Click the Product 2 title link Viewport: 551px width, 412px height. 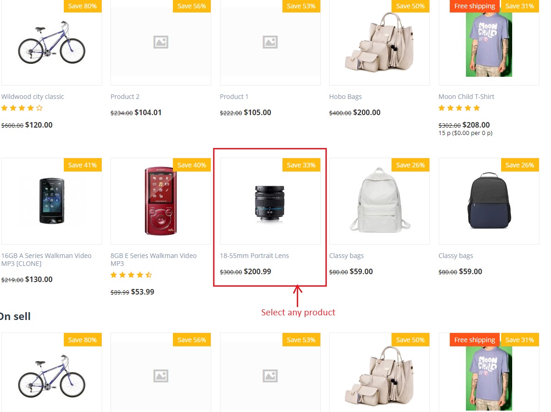point(125,97)
